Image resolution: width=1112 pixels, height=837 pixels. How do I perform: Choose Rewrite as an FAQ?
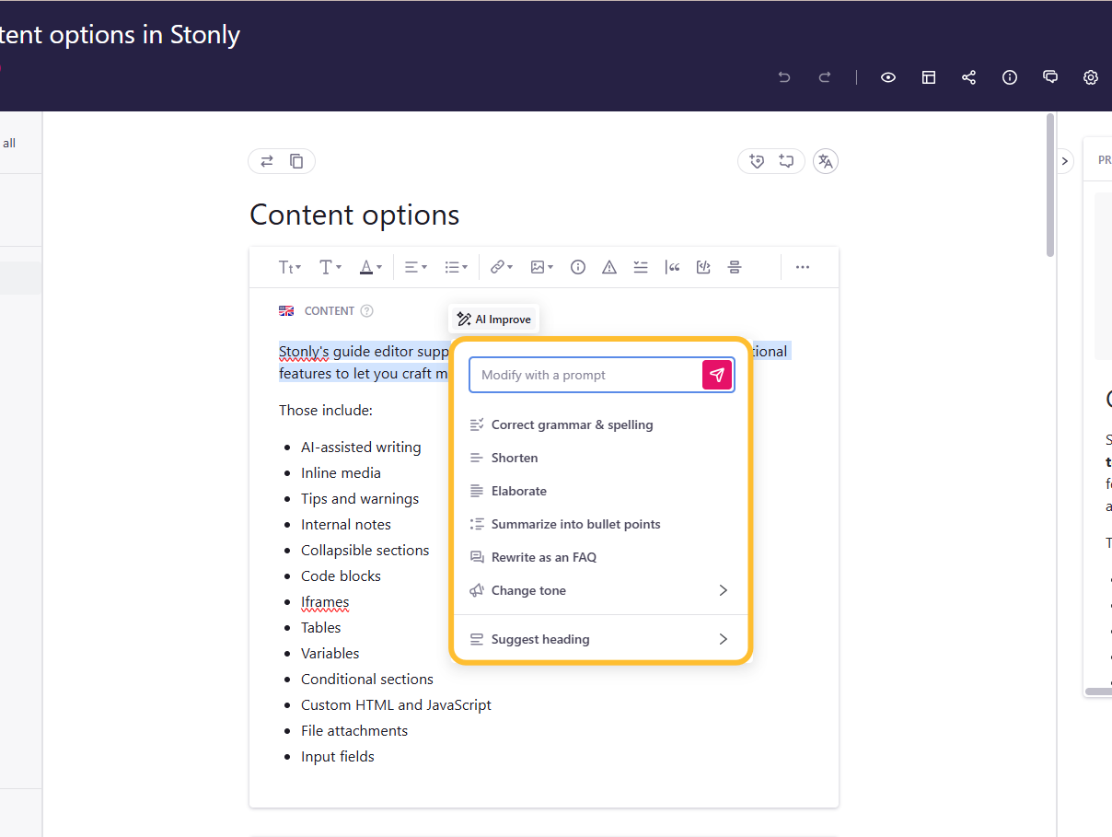(x=543, y=557)
